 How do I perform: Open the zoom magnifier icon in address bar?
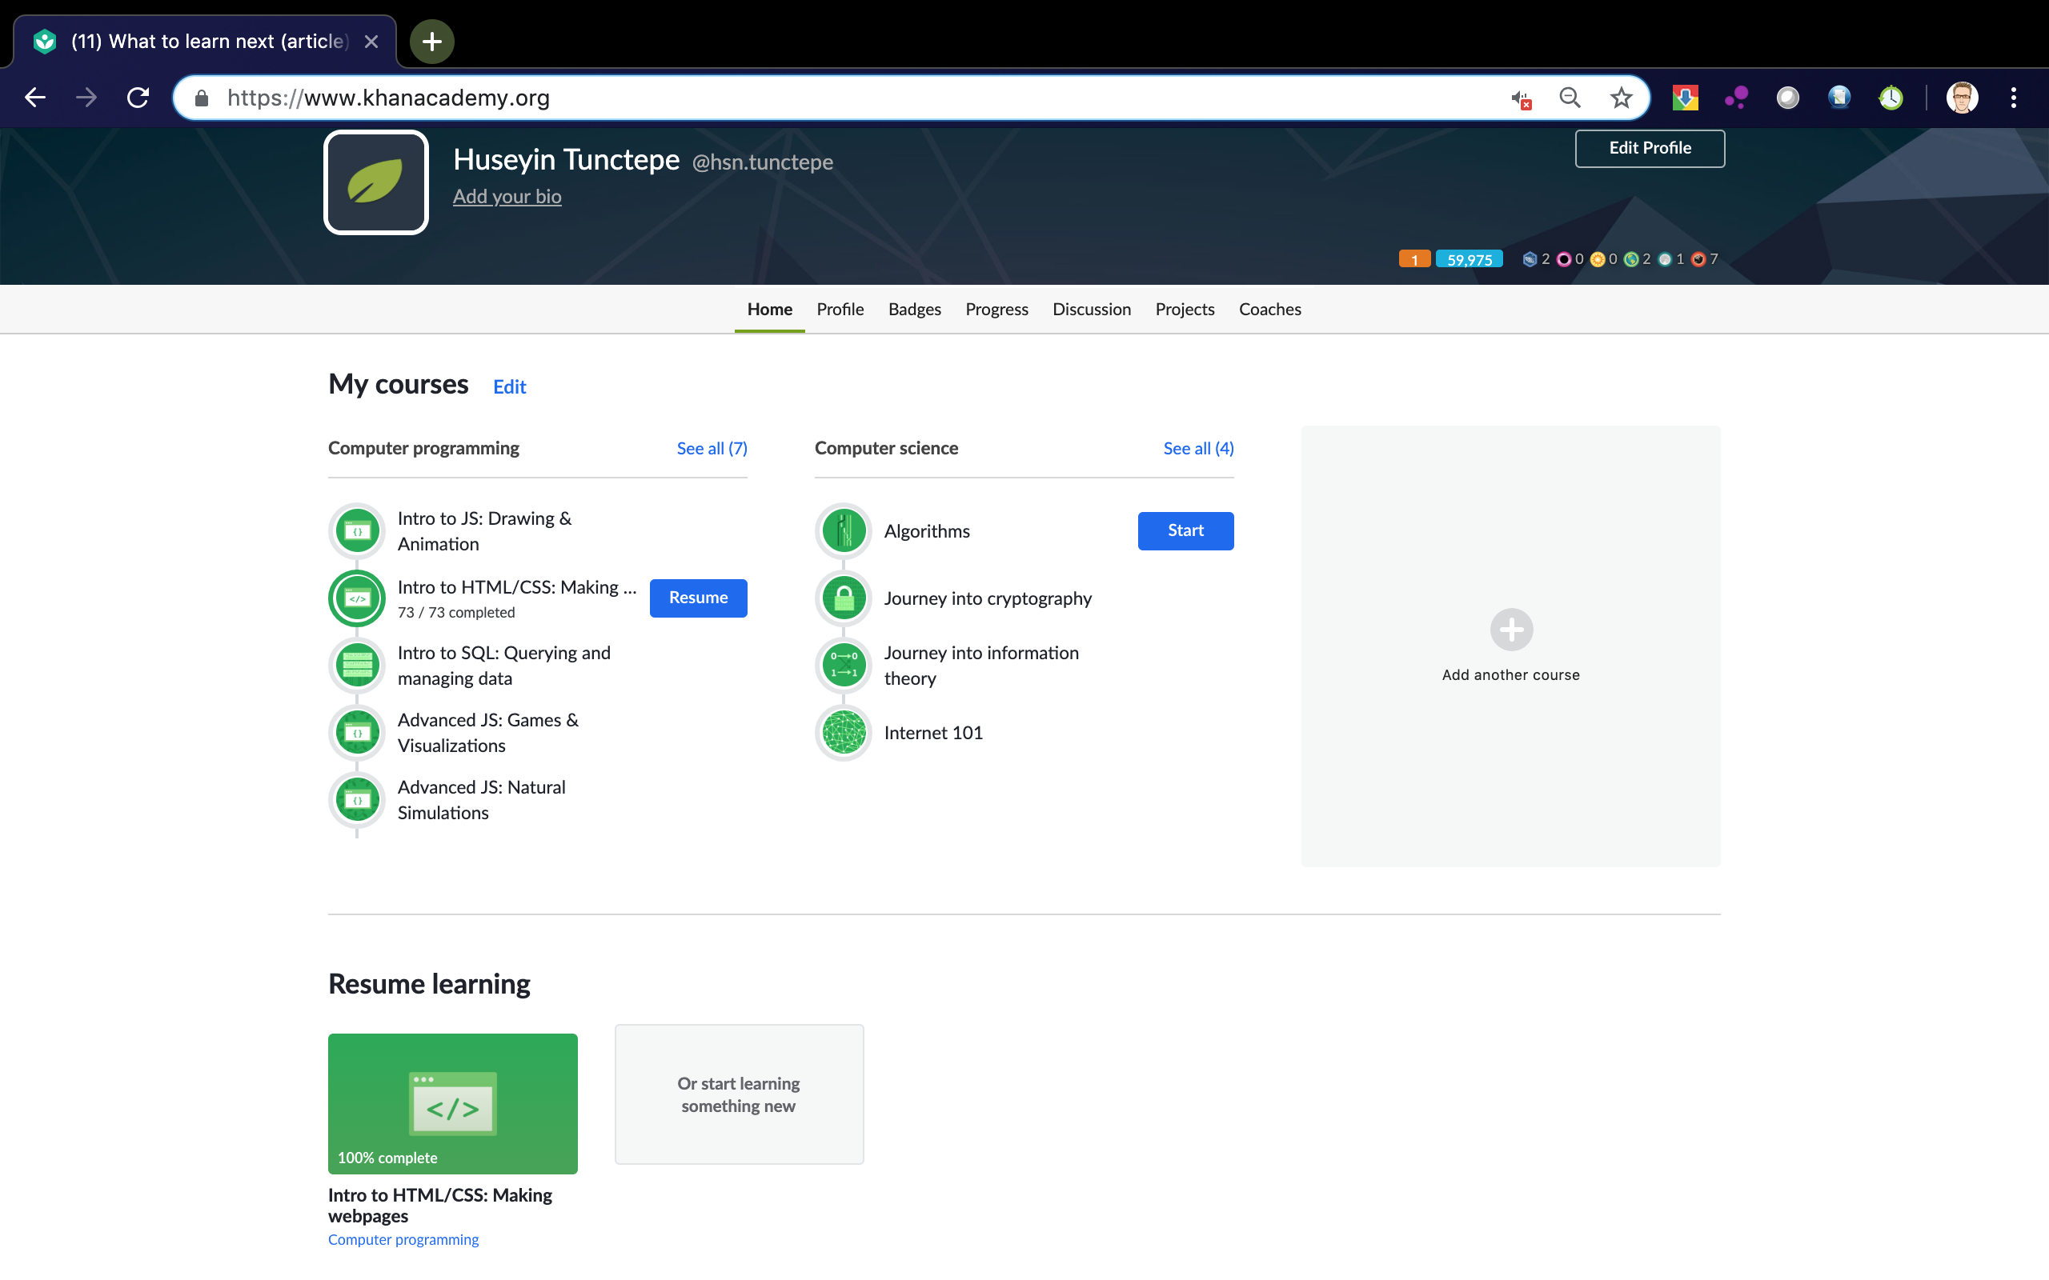(x=1570, y=98)
